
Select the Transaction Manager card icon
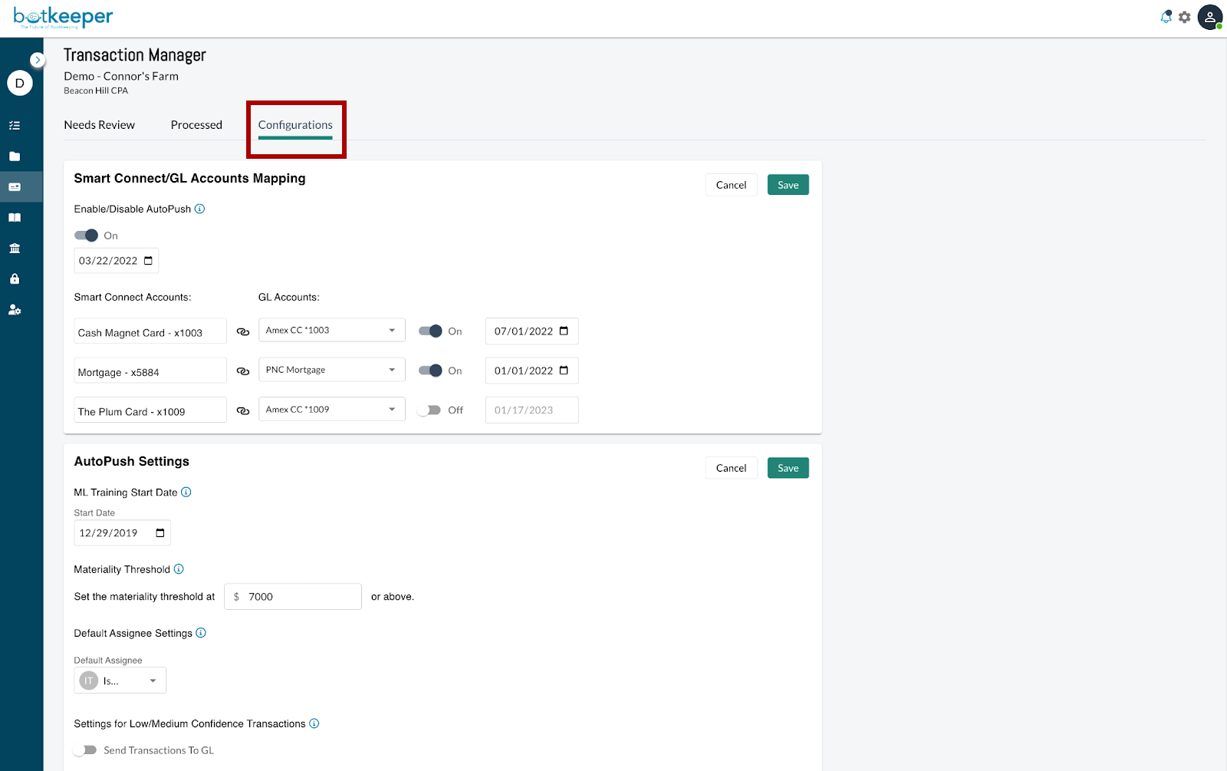click(x=15, y=186)
